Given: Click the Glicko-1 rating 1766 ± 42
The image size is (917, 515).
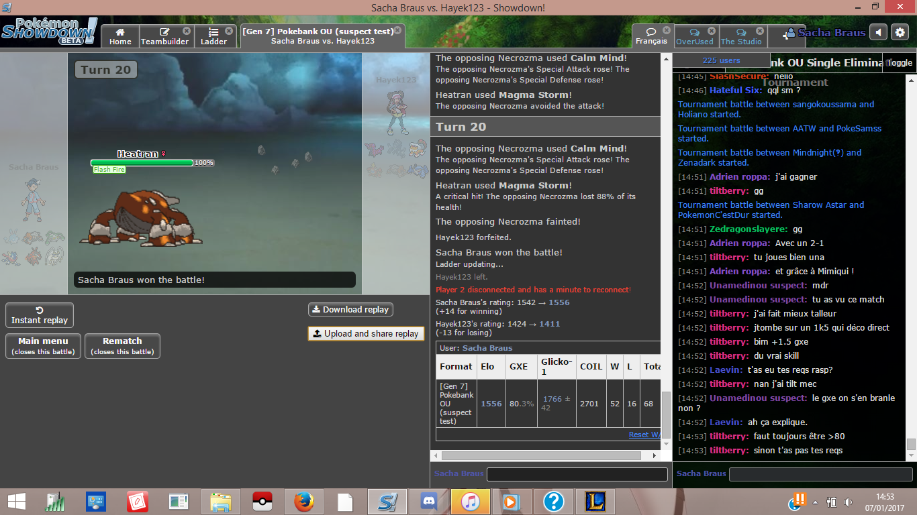Looking at the screenshot, I should [x=557, y=404].
